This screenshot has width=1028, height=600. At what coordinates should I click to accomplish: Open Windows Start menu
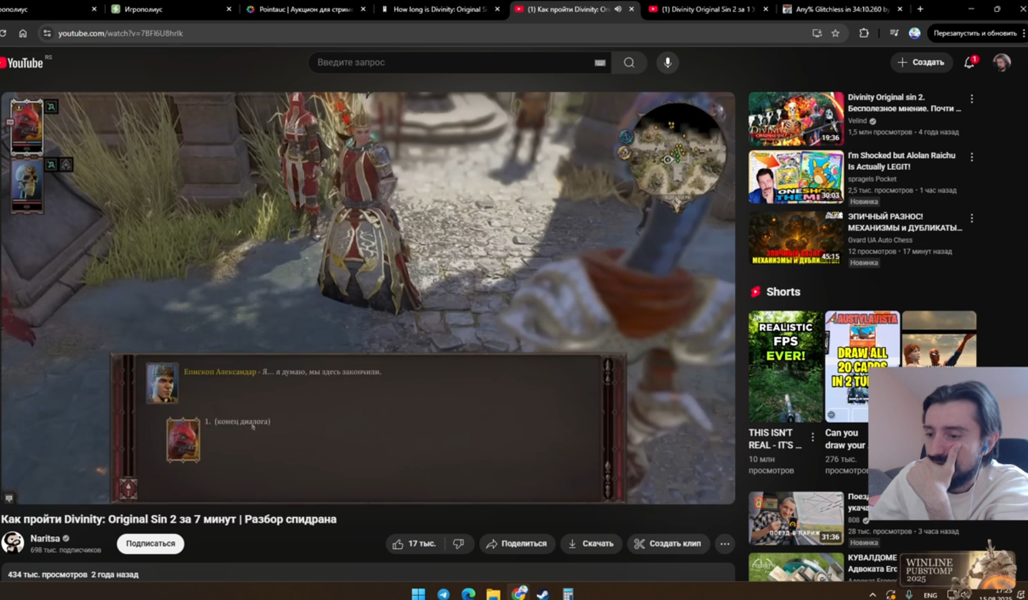(x=418, y=595)
